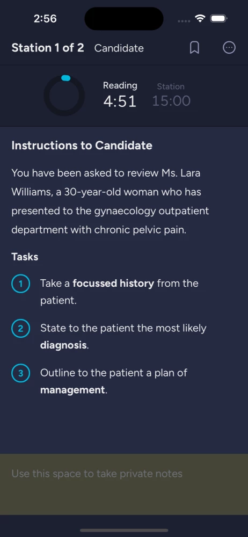Select task number 2 circle icon
This screenshot has height=537, width=248.
20,329
